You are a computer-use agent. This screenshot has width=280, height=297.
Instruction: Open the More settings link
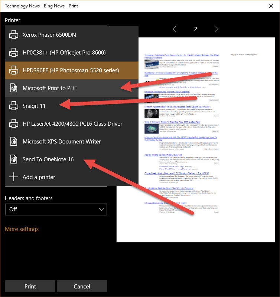coord(22,229)
